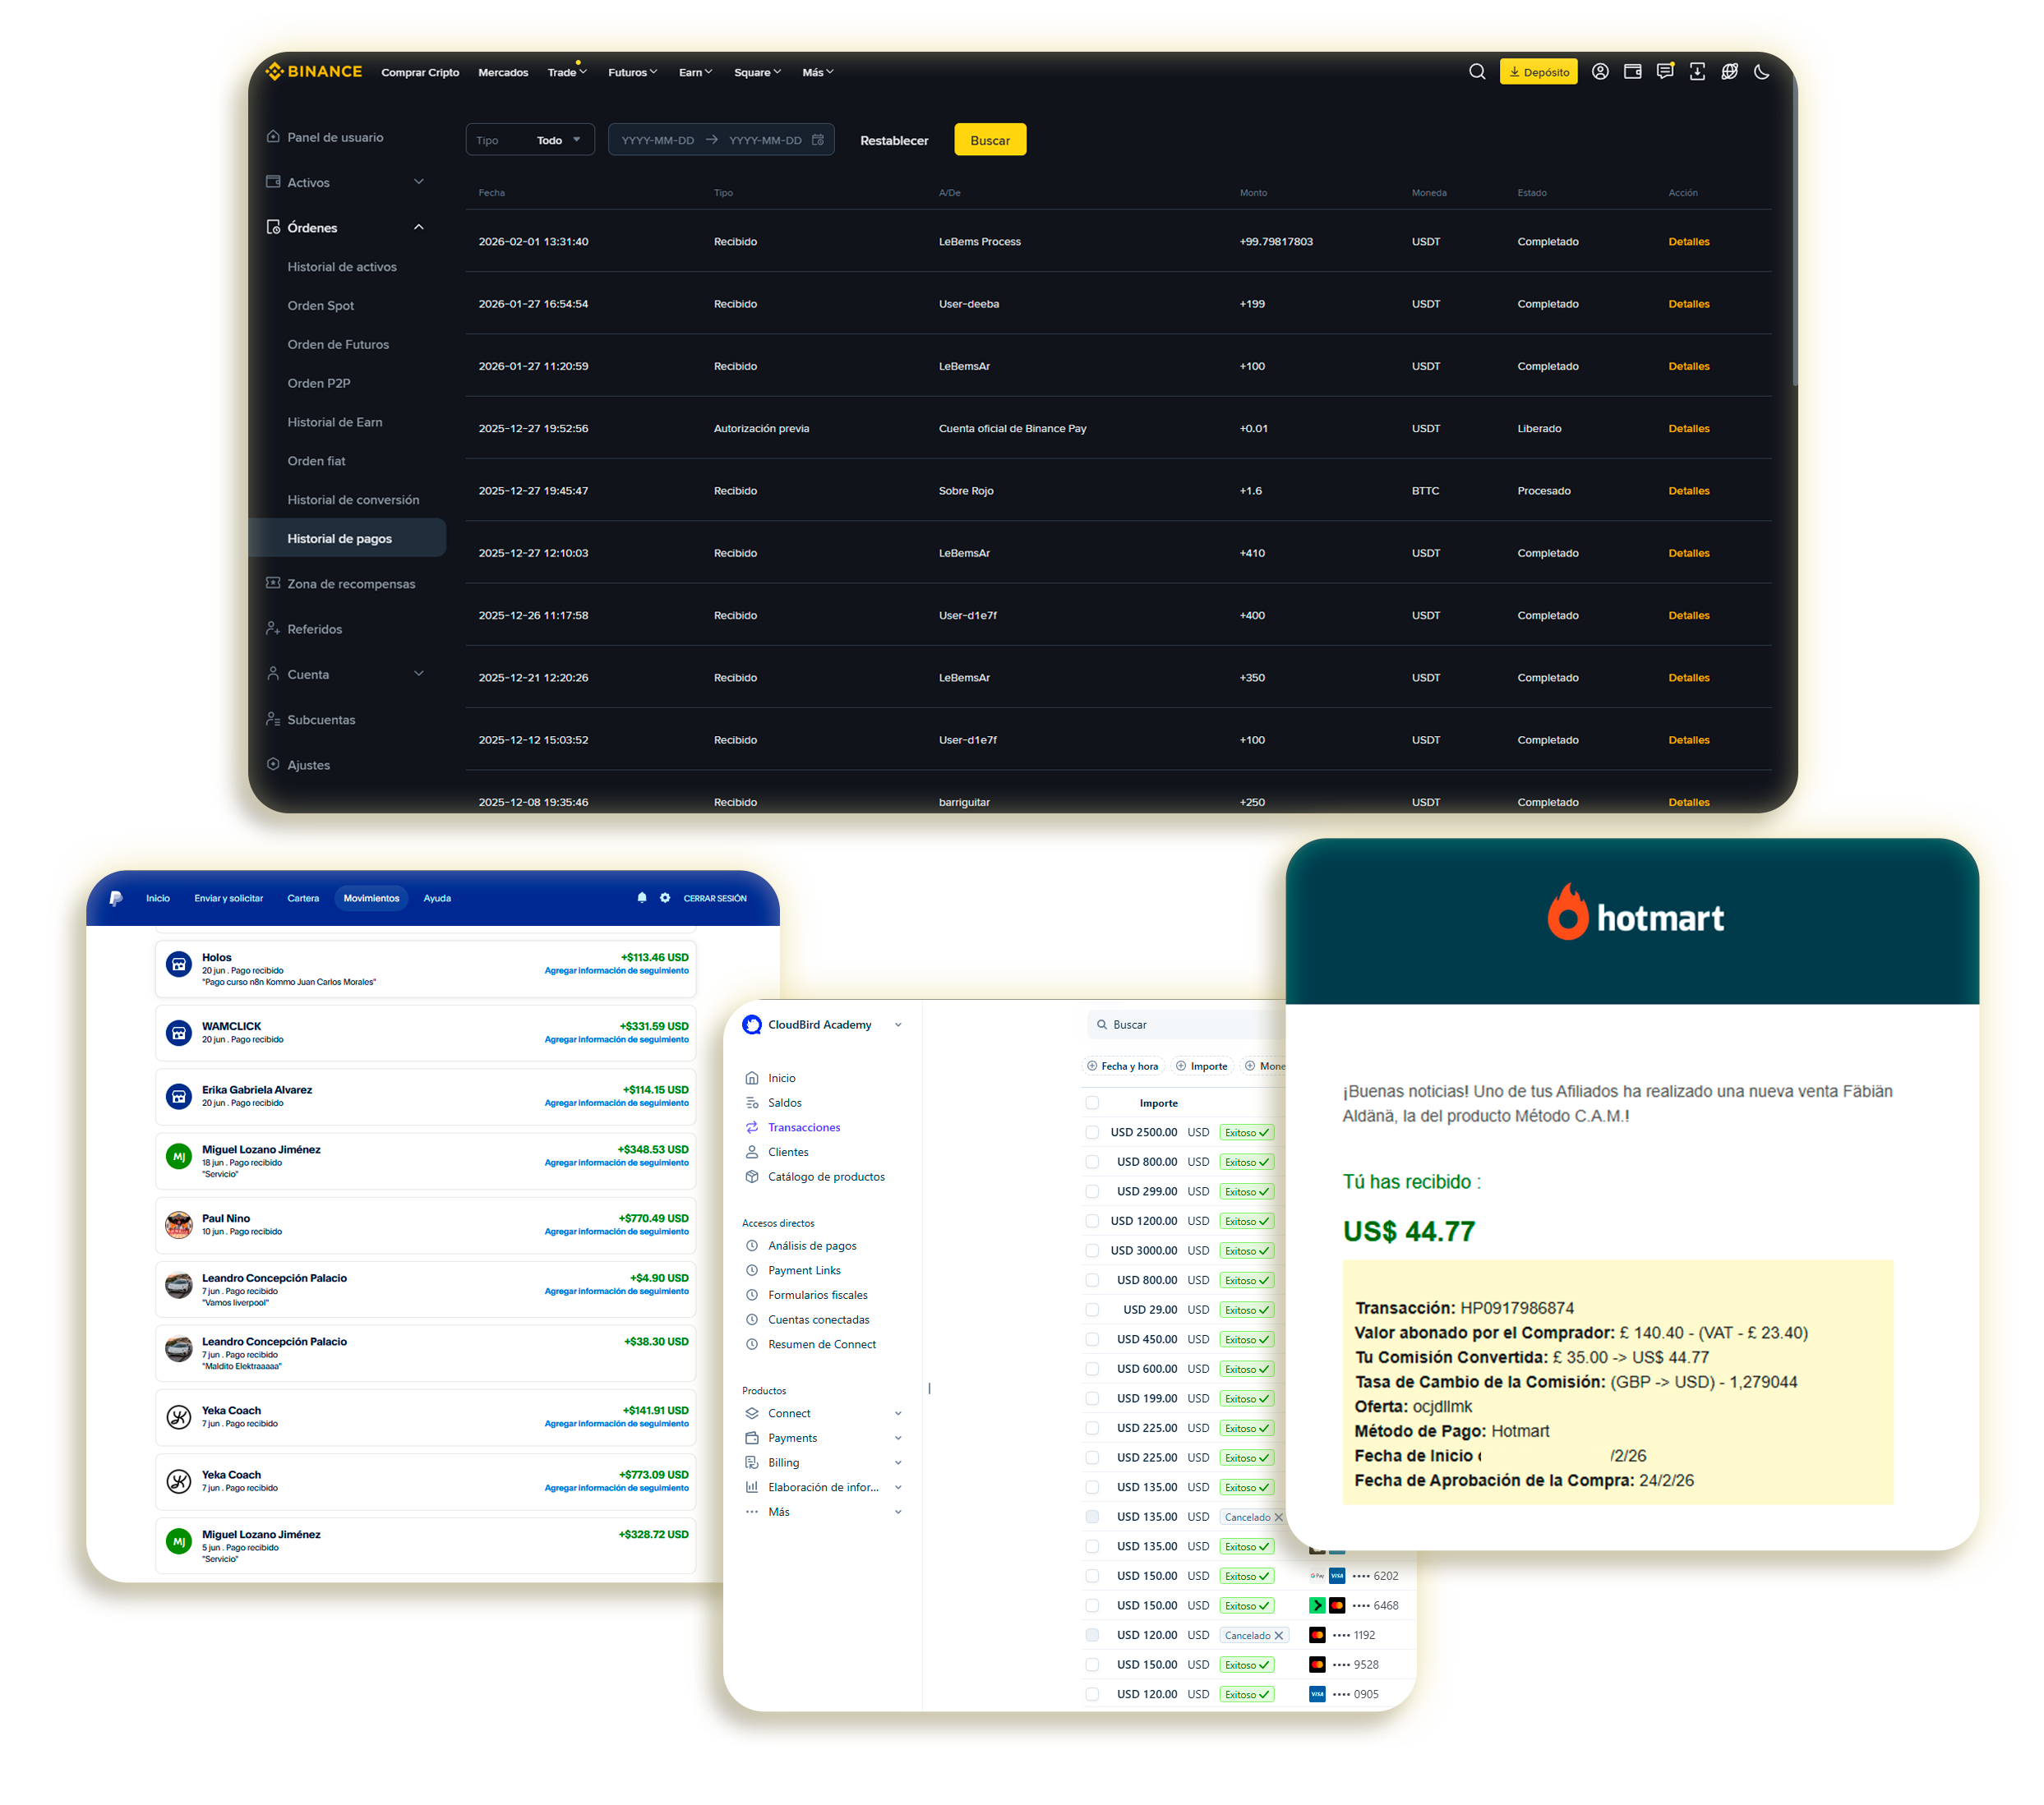This screenshot has width=2044, height=1805.
Task: Expand the CloudBird Academy account switcher
Action: (822, 1025)
